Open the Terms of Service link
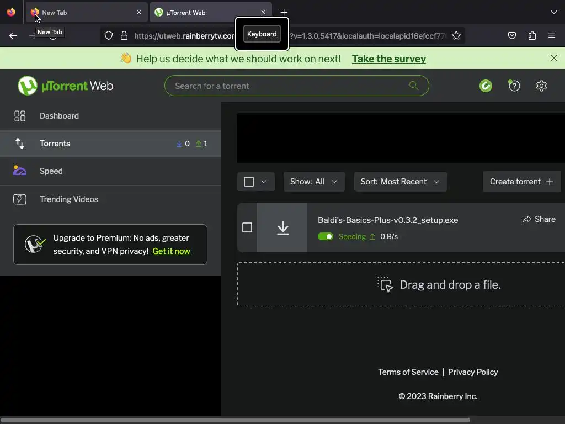Screen dimensions: 565x424 pos(408,372)
